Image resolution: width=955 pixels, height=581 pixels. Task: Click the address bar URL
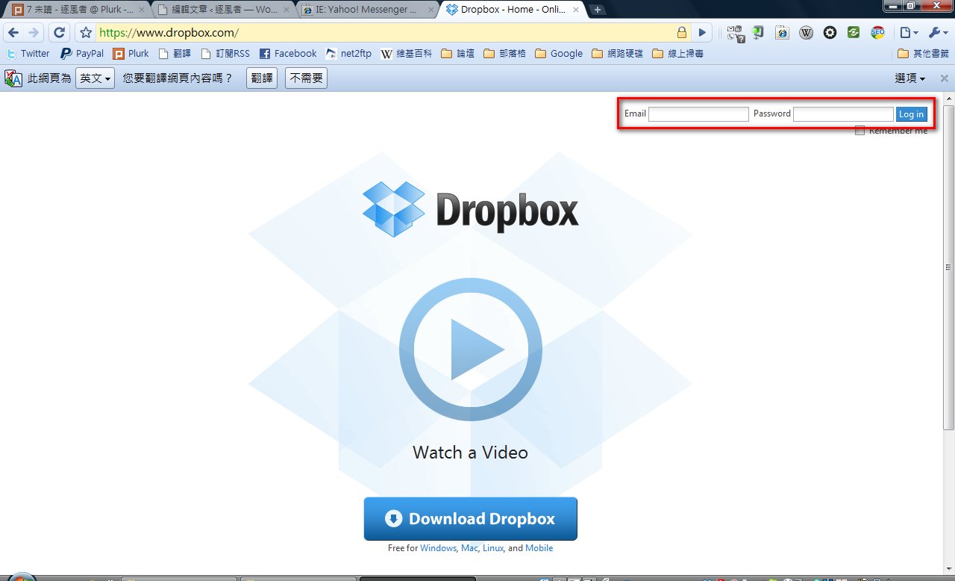pos(169,33)
